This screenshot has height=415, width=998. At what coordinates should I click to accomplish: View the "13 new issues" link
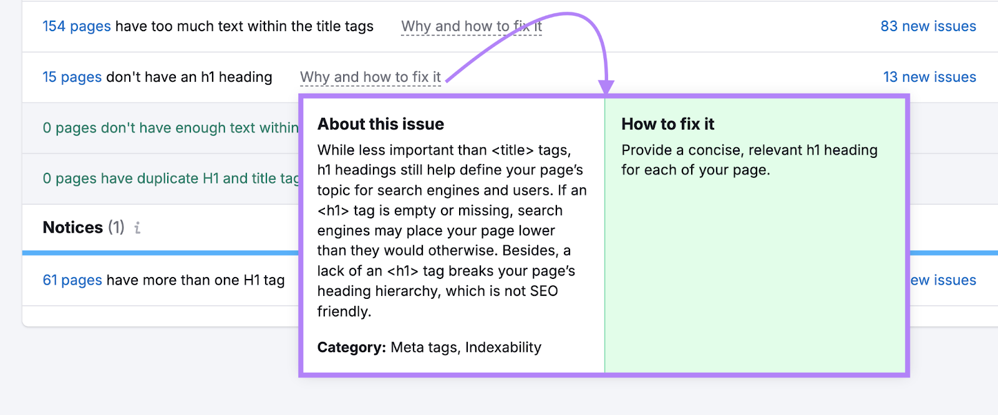pyautogui.click(x=929, y=77)
